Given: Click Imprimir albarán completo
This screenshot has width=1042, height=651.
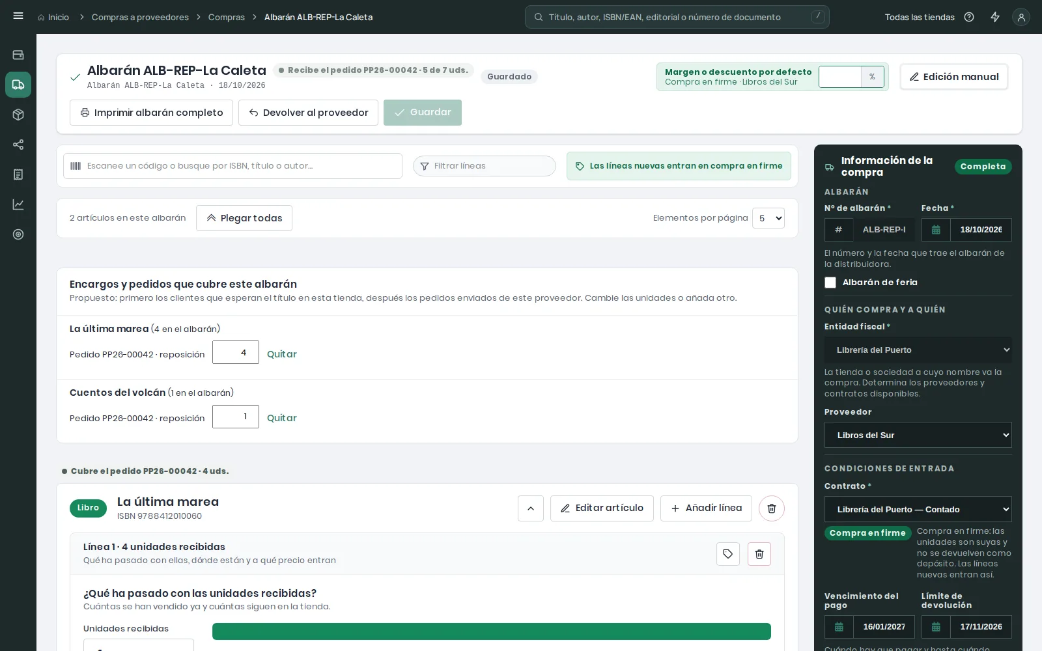Looking at the screenshot, I should (151, 113).
